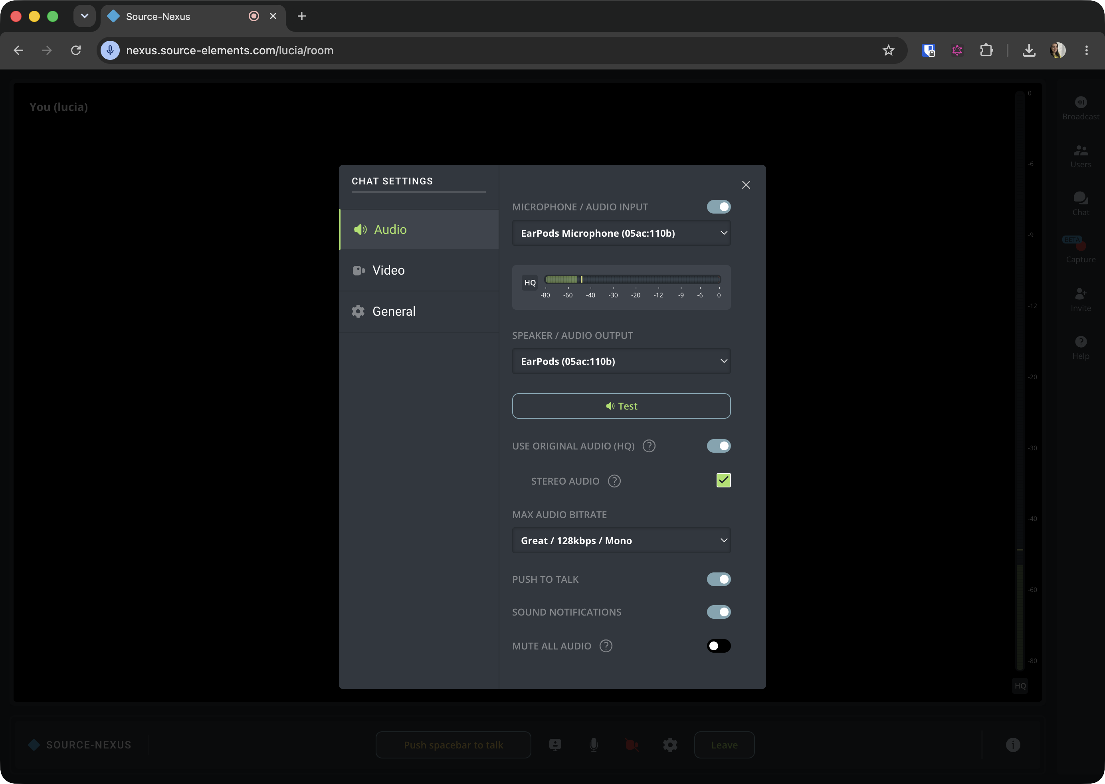Close the Source-Nexus browser tab

(x=273, y=16)
